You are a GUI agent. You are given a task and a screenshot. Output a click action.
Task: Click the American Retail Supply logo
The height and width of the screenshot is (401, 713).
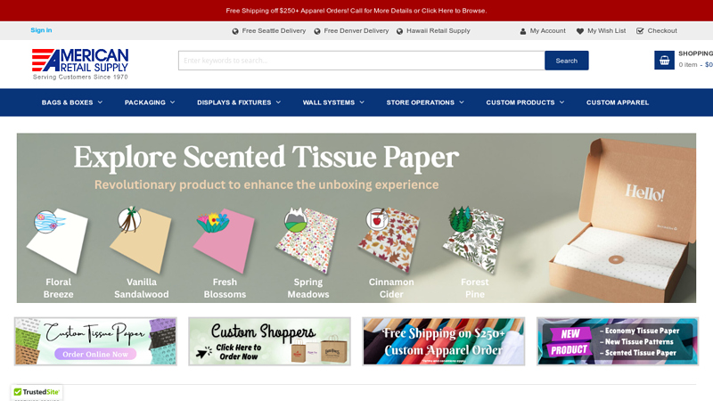80,64
